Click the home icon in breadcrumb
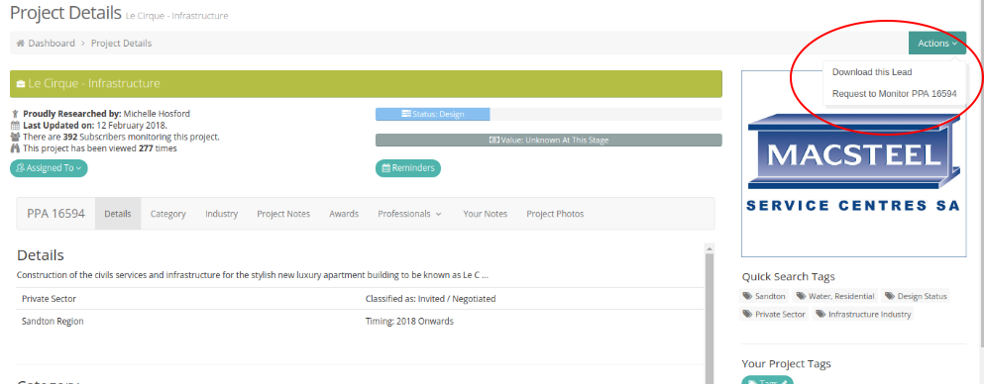The height and width of the screenshot is (384, 984). pyautogui.click(x=20, y=44)
